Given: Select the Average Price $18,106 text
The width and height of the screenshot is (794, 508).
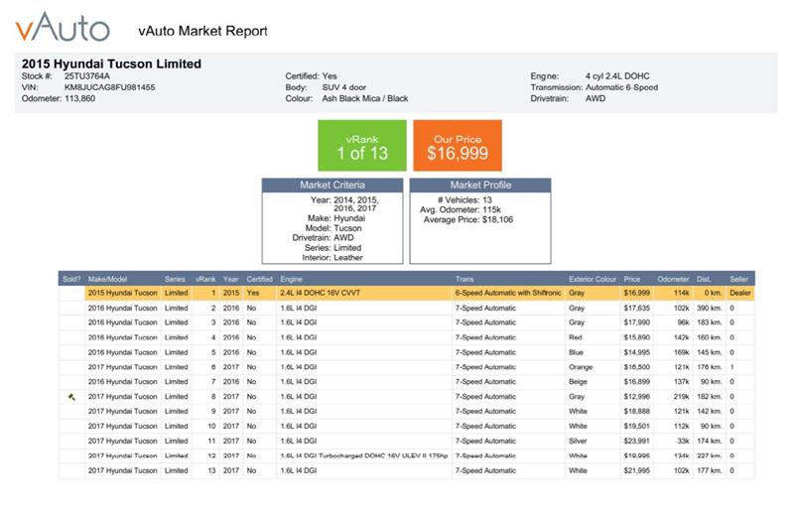Looking at the screenshot, I should pos(468,219).
